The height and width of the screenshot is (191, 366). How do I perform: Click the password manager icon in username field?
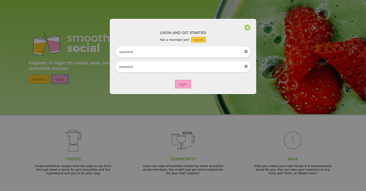click(x=246, y=51)
